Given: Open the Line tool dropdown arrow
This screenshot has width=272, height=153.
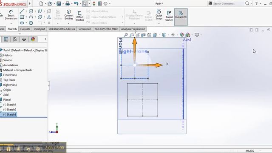Looking at the screenshot, I should coord(26,11).
